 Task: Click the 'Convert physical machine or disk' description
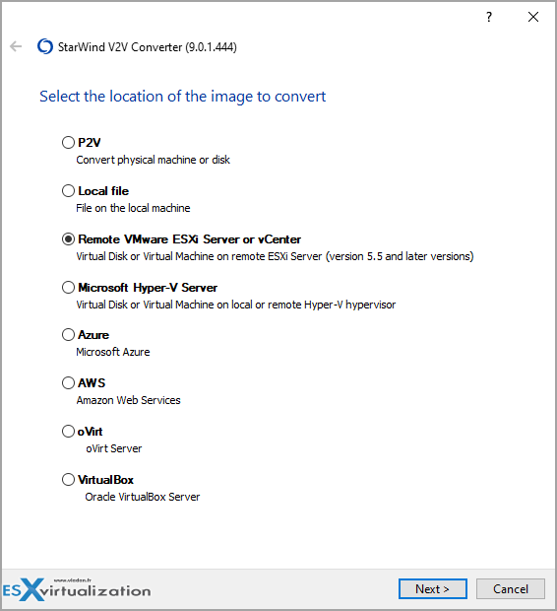point(153,160)
